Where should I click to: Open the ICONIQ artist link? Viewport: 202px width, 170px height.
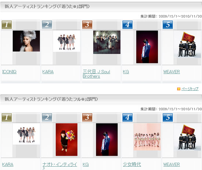9,72
